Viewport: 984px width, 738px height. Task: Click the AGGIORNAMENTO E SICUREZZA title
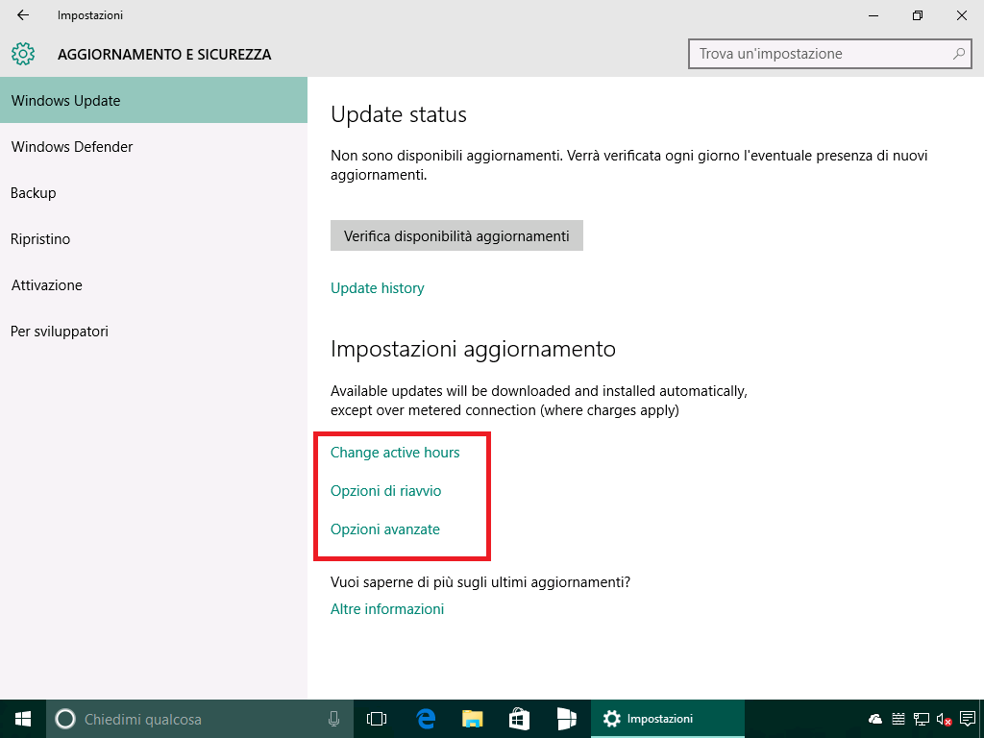(164, 55)
